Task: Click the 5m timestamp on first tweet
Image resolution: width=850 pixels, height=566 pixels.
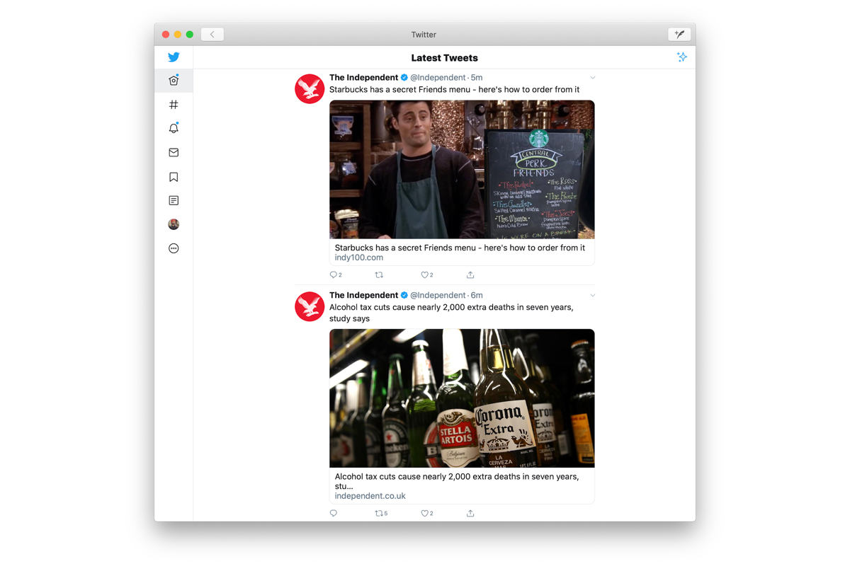Action: [477, 78]
